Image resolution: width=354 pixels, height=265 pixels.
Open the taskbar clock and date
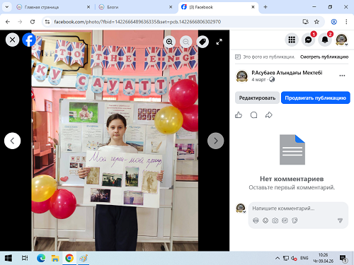pos(323,258)
